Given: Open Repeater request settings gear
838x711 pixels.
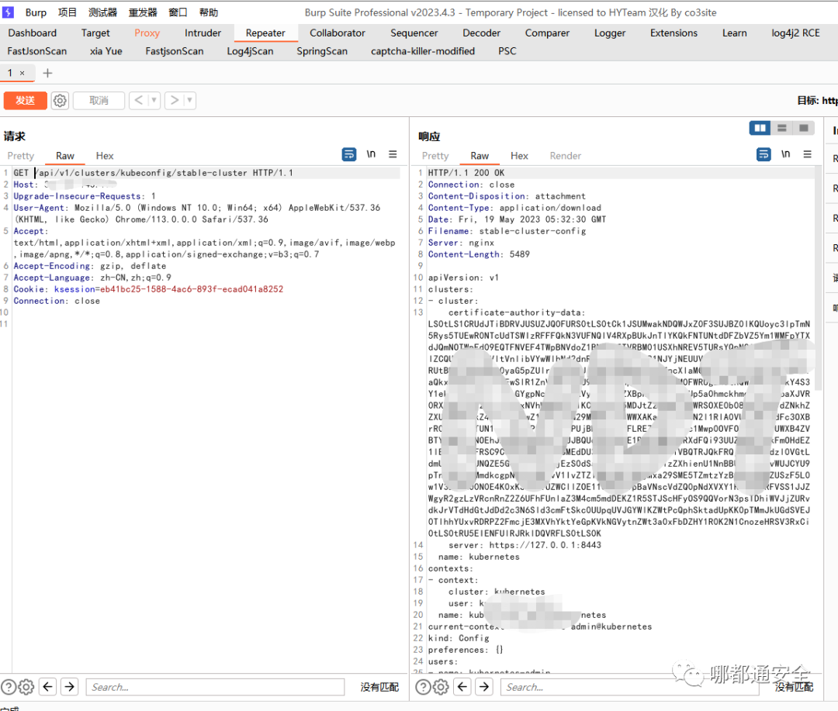Looking at the screenshot, I should [60, 101].
